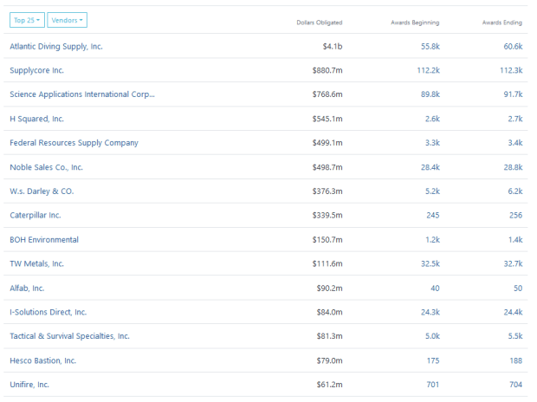537x402 pixels.
Task: Click 704 awards ending for Unifire
Action: point(514,384)
